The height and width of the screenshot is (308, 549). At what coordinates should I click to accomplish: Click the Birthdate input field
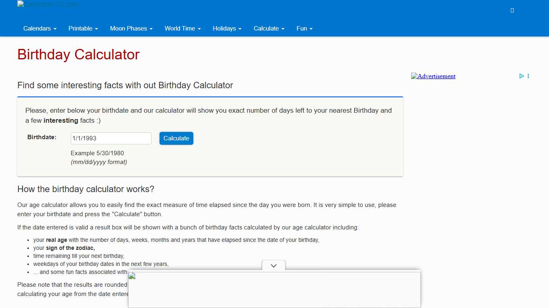click(x=111, y=138)
